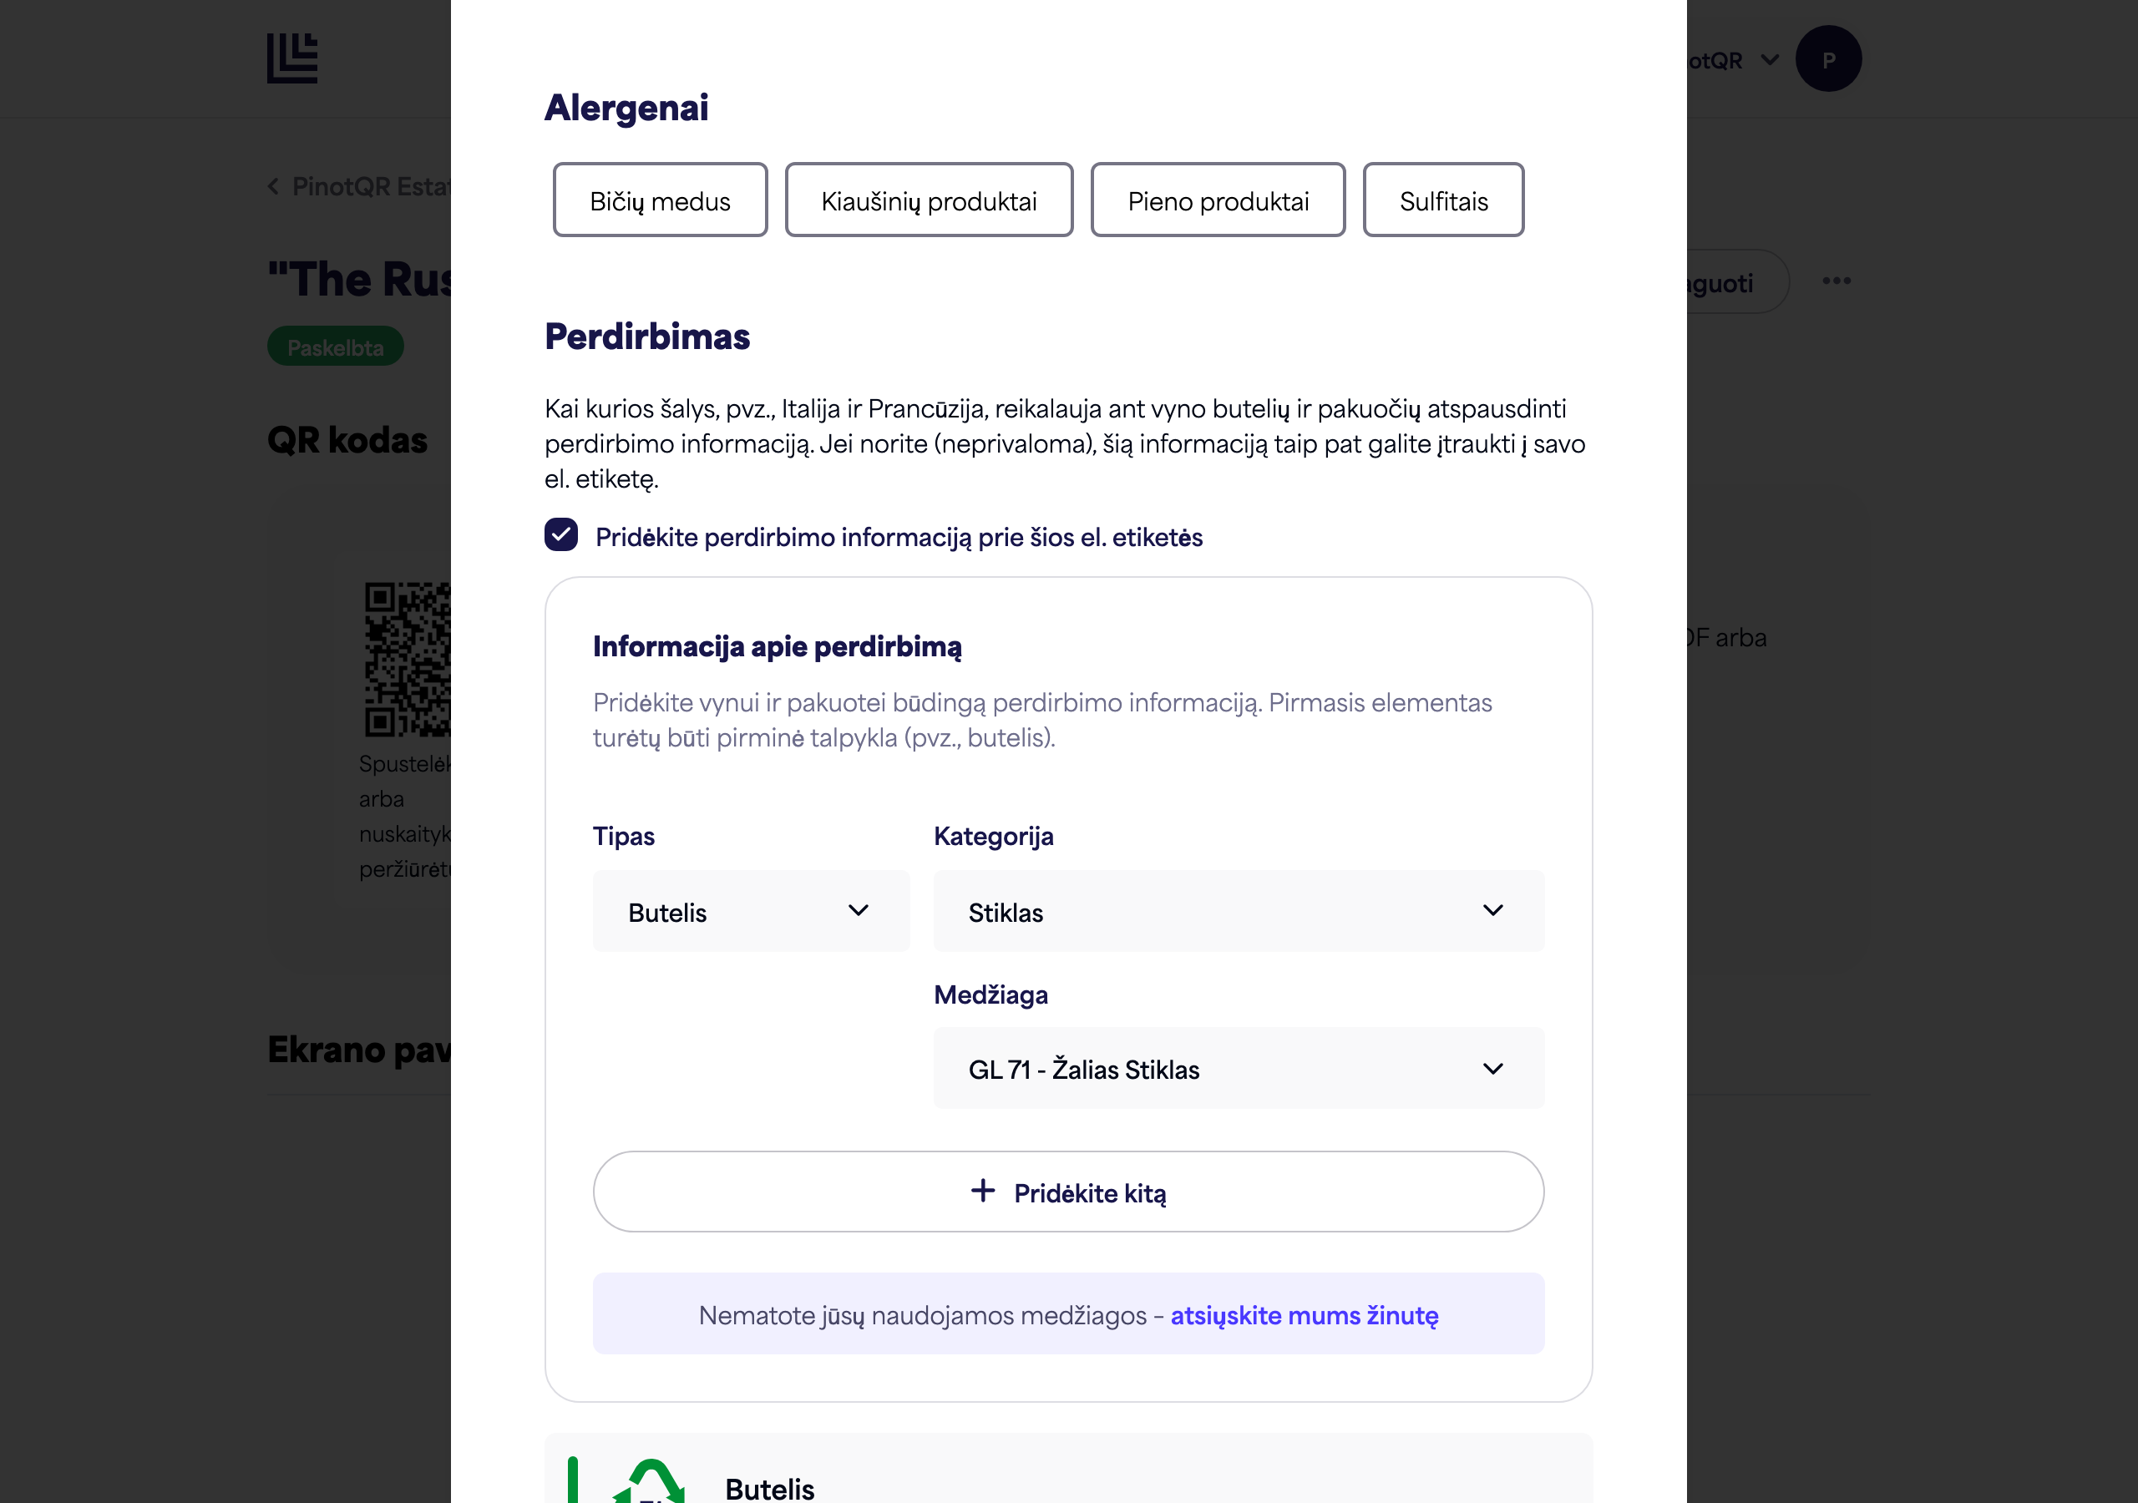Viewport: 2138px width, 1503px height.
Task: Click the PinotQR logo icon
Action: pos(292,58)
